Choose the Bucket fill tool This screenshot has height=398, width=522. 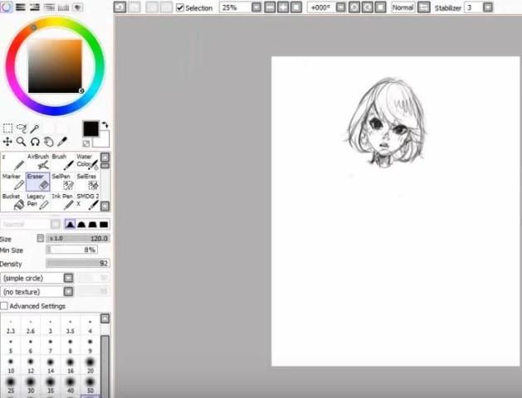(x=13, y=201)
